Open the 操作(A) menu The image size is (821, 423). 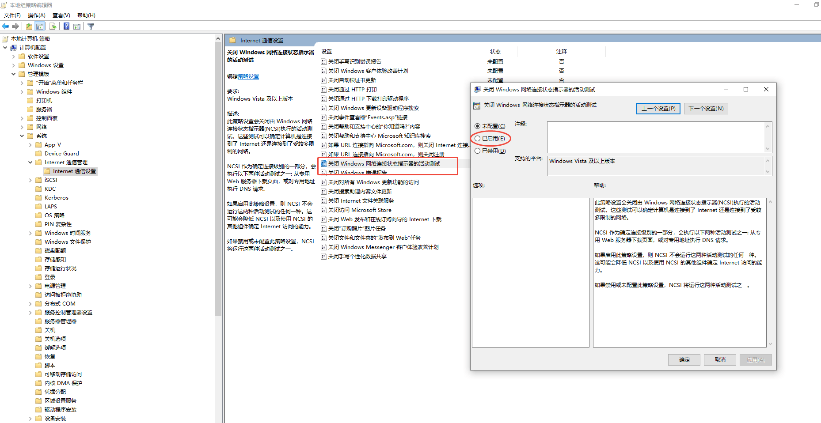pos(37,15)
